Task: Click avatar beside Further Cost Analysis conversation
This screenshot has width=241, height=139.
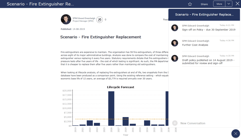Action: (174, 43)
